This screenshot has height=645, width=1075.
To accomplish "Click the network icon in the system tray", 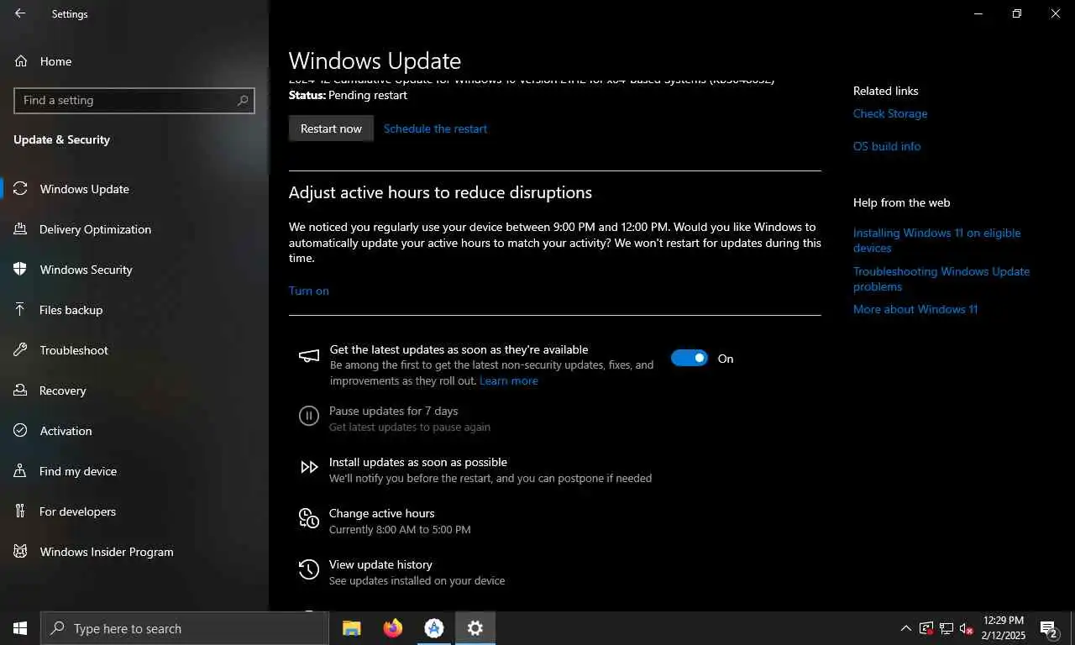I will (x=947, y=628).
